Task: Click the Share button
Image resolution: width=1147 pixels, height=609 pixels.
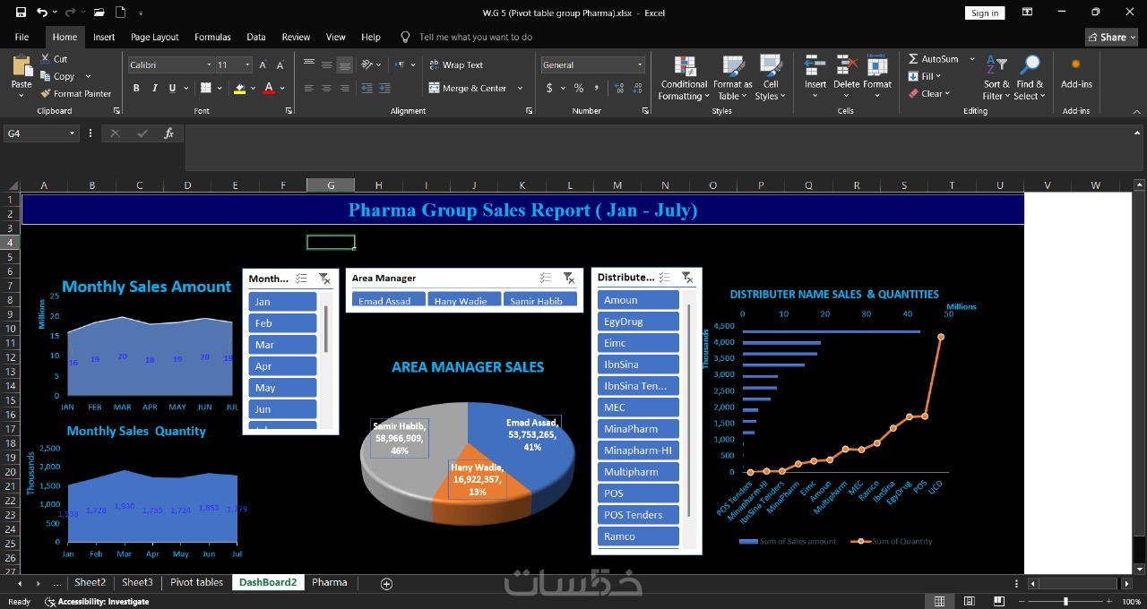Action: click(x=1111, y=37)
